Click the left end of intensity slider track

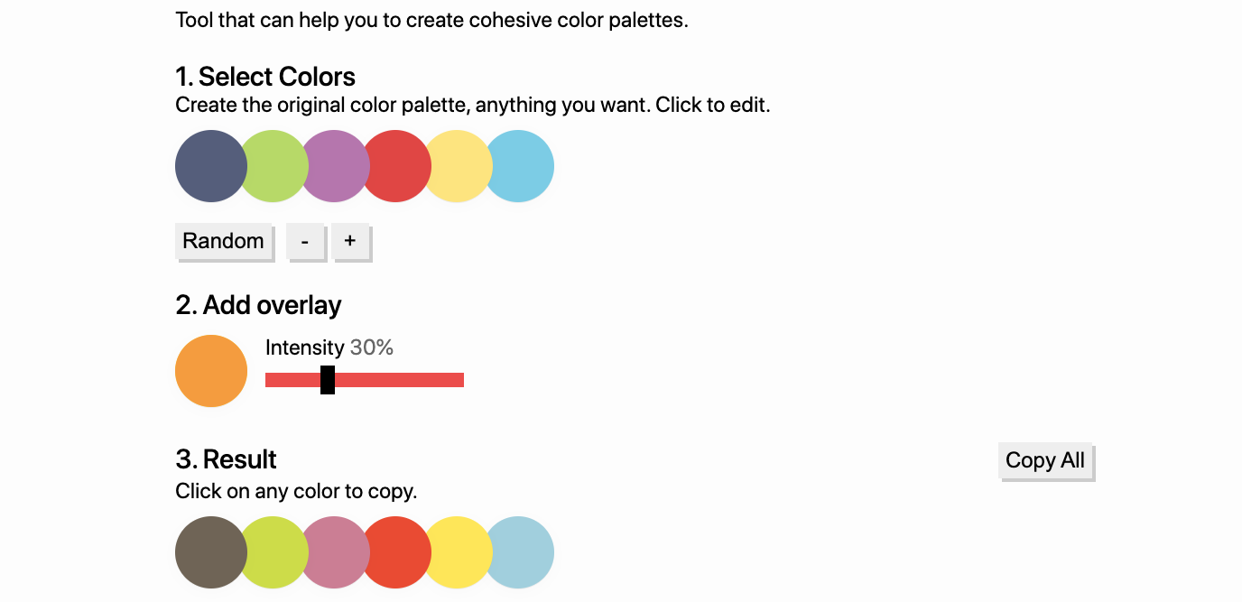[x=271, y=380]
